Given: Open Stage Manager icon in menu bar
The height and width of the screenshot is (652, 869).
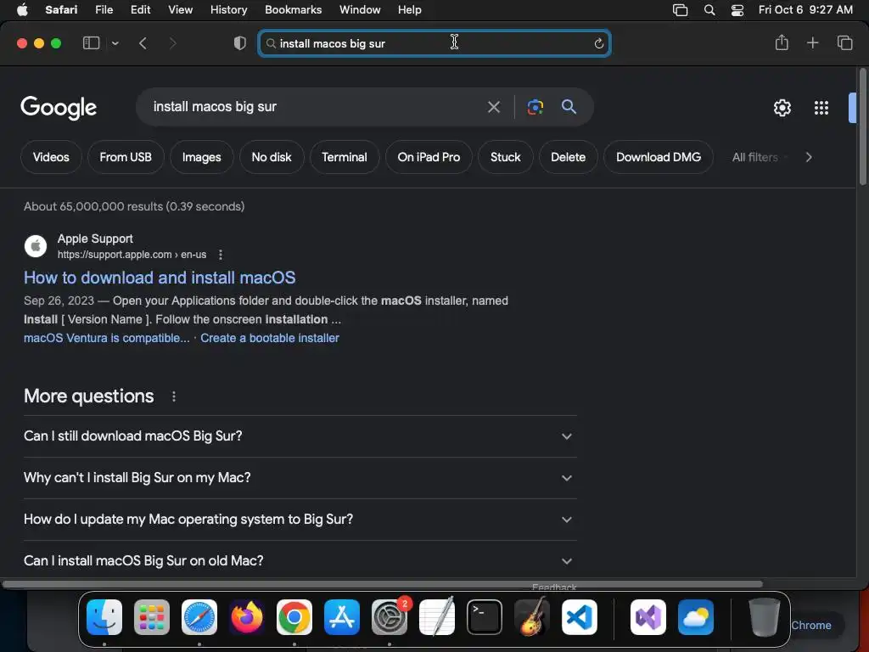Looking at the screenshot, I should pos(680,10).
